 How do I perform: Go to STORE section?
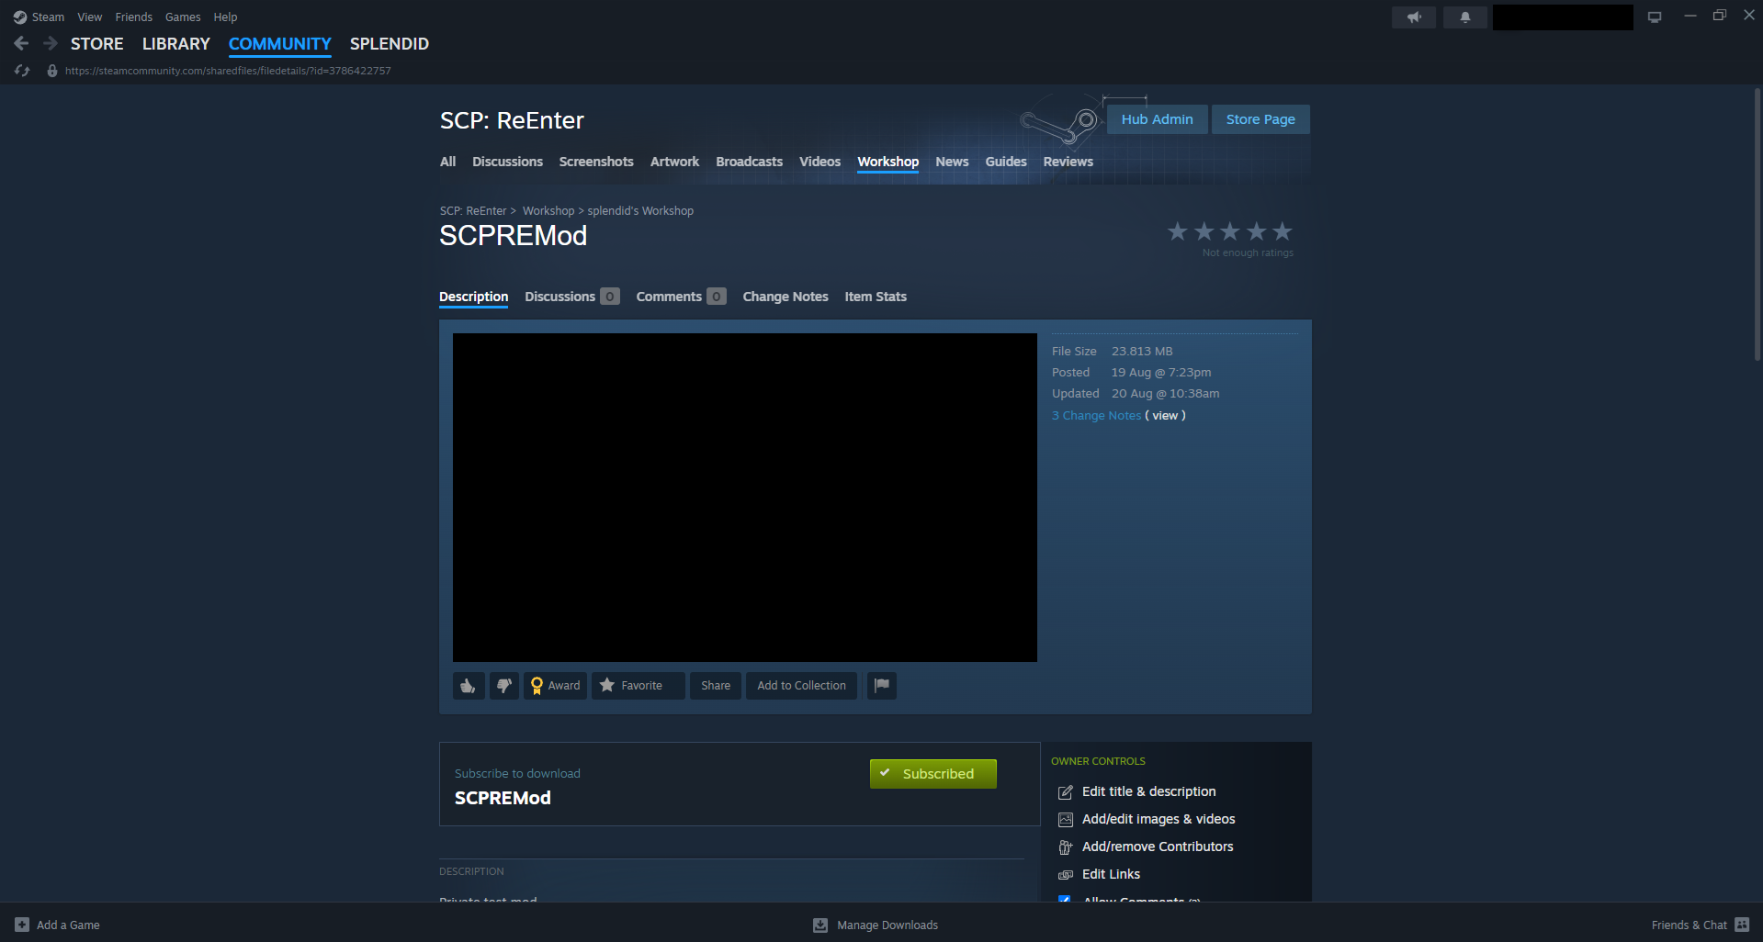(x=97, y=43)
